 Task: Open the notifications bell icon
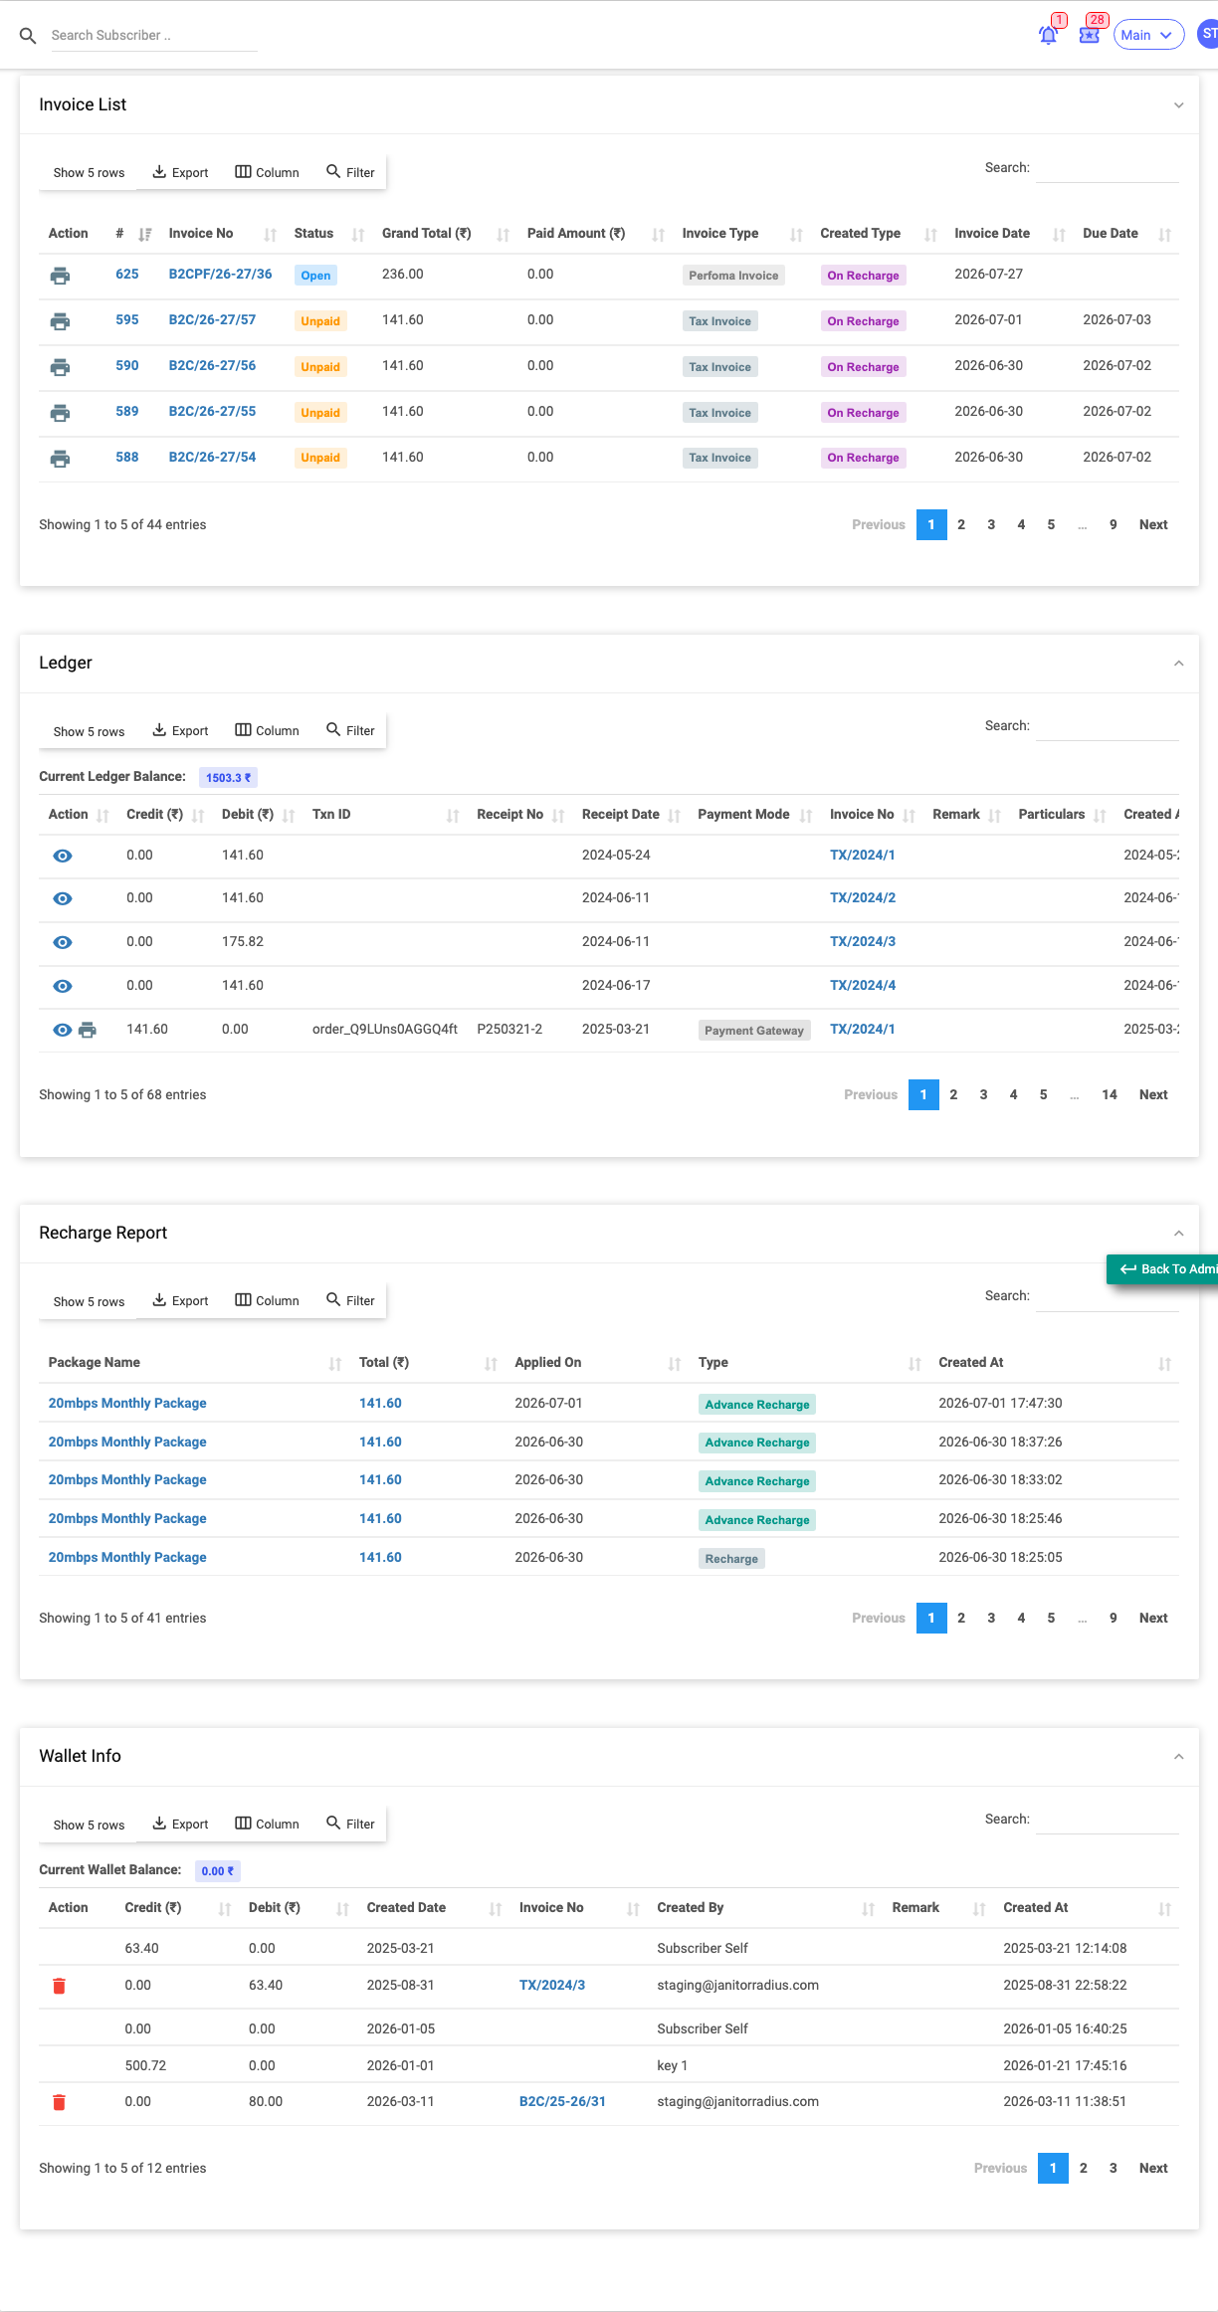tap(1048, 35)
